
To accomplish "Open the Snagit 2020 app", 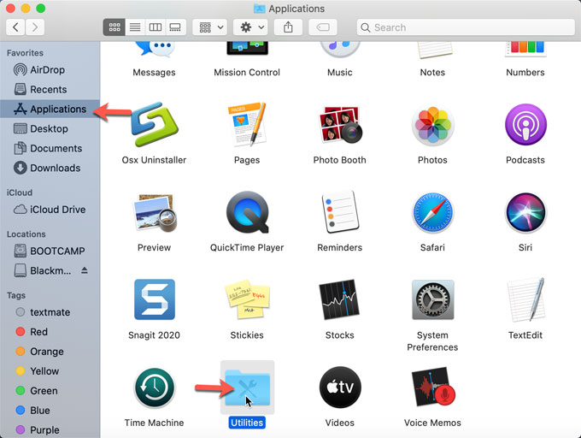I will tap(154, 300).
